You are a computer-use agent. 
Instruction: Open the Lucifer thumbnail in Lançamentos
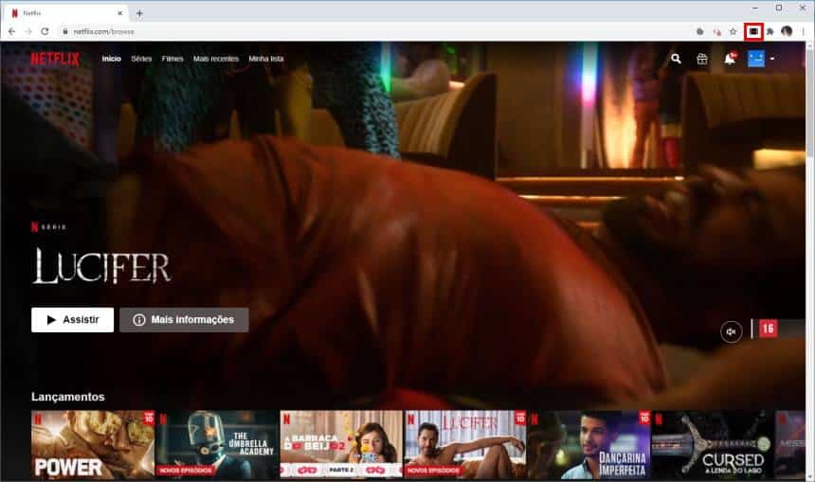pos(465,445)
